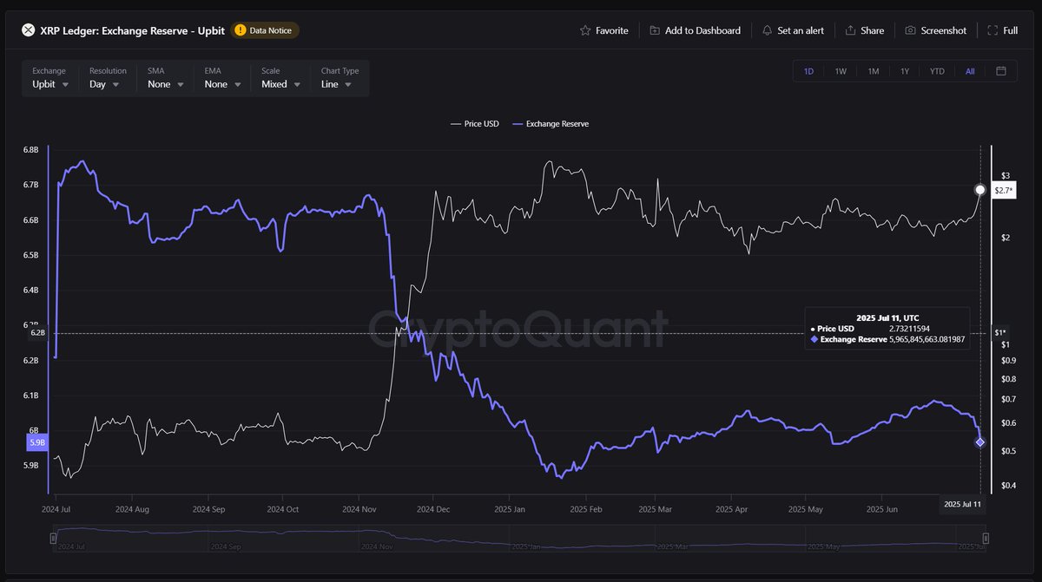
Task: Click the $2.7 price axis label
Action: point(1005,189)
